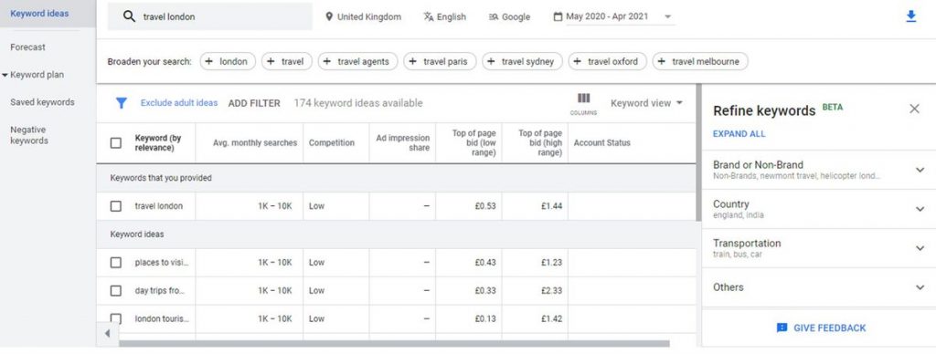Check the 'day trips fro...' row
The height and width of the screenshot is (354, 936).
tap(116, 291)
